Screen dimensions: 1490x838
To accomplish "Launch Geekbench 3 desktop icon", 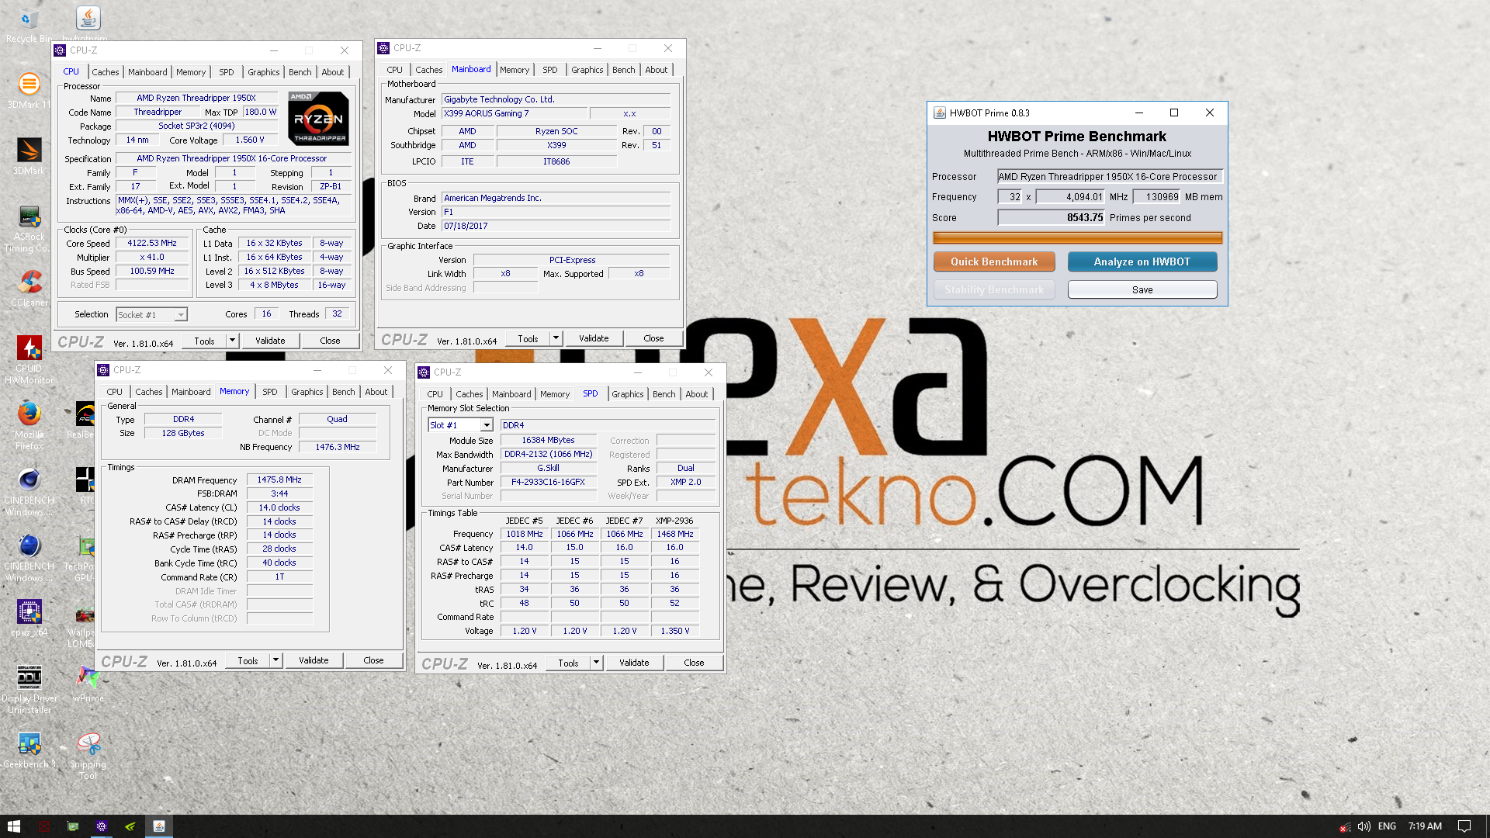I will click(x=29, y=749).
